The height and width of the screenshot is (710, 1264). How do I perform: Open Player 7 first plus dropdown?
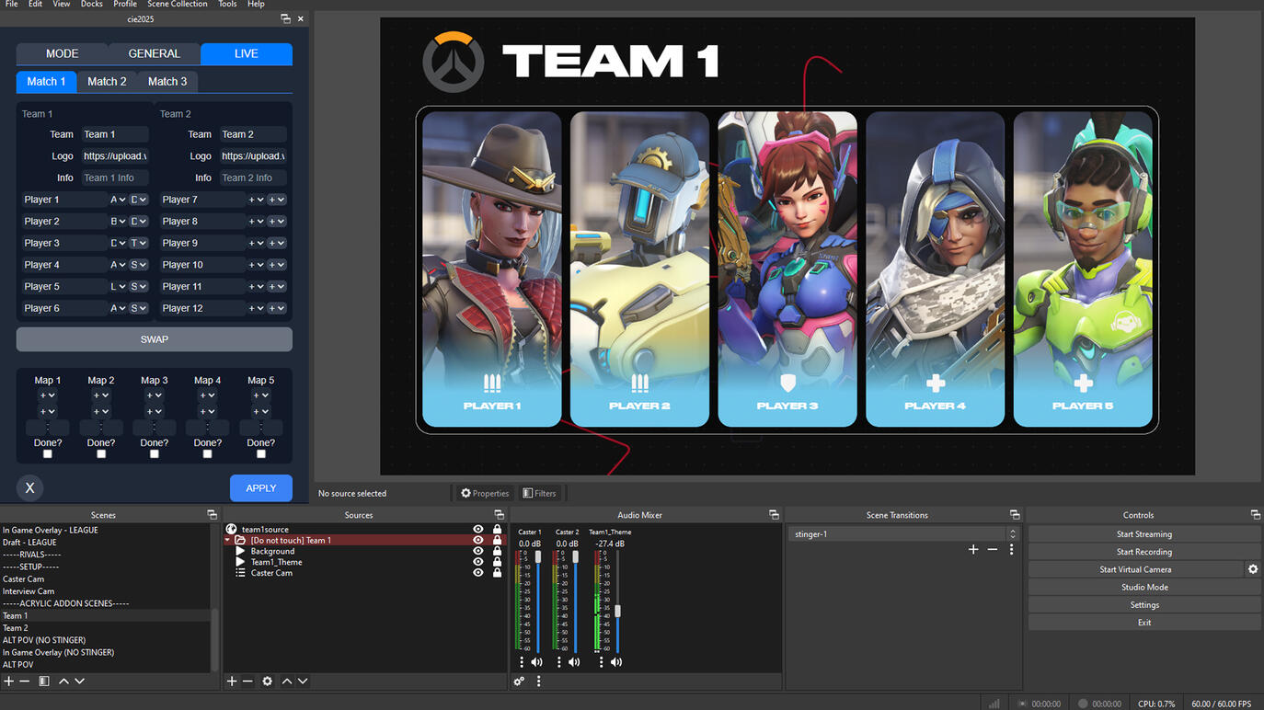tap(256, 200)
